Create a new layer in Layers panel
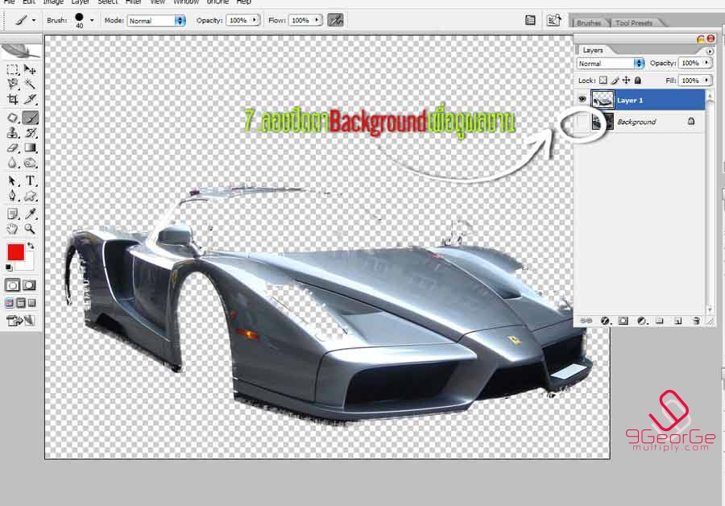 [677, 321]
